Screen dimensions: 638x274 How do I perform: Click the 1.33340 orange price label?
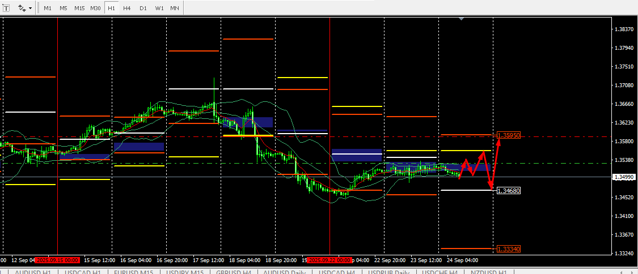click(509, 249)
